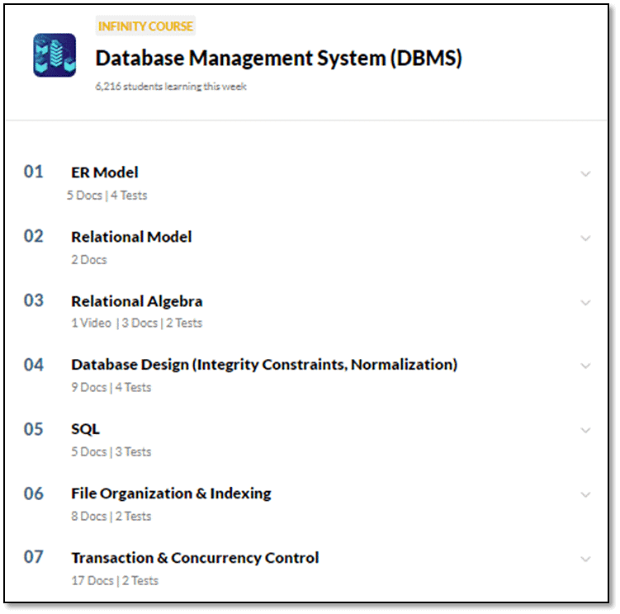Image resolution: width=620 pixels, height=614 pixels.
Task: Click '6,216 students learning this week' text
Action: pos(171,87)
